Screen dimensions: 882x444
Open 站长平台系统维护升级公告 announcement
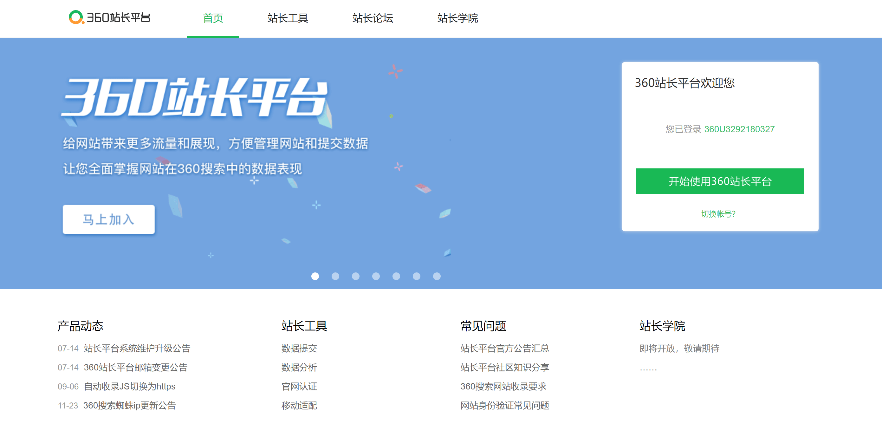pos(137,349)
